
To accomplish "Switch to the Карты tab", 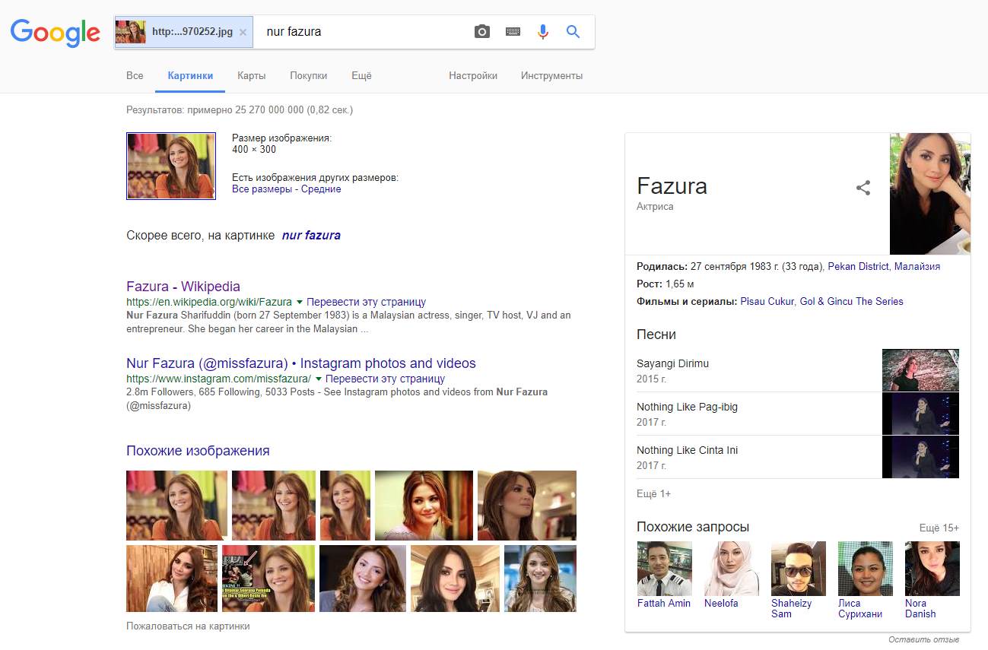I will [251, 75].
